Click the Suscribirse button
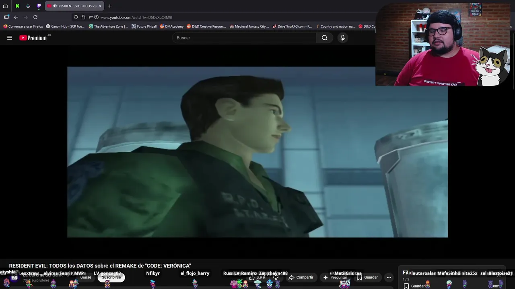515x289 pixels. pyautogui.click(x=111, y=277)
